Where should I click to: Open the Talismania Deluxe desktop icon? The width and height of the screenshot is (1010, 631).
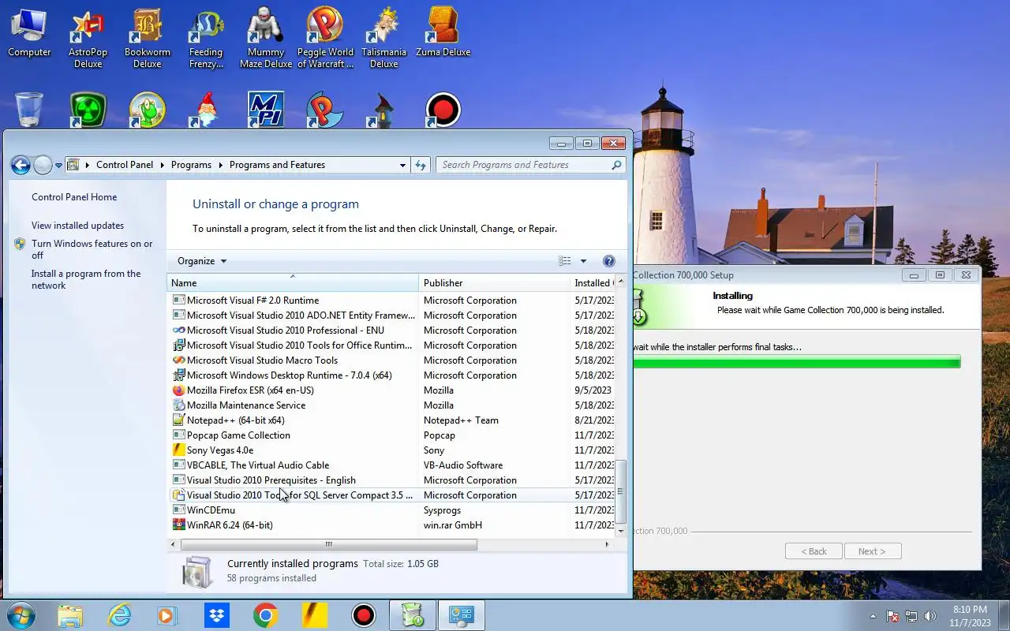click(383, 38)
